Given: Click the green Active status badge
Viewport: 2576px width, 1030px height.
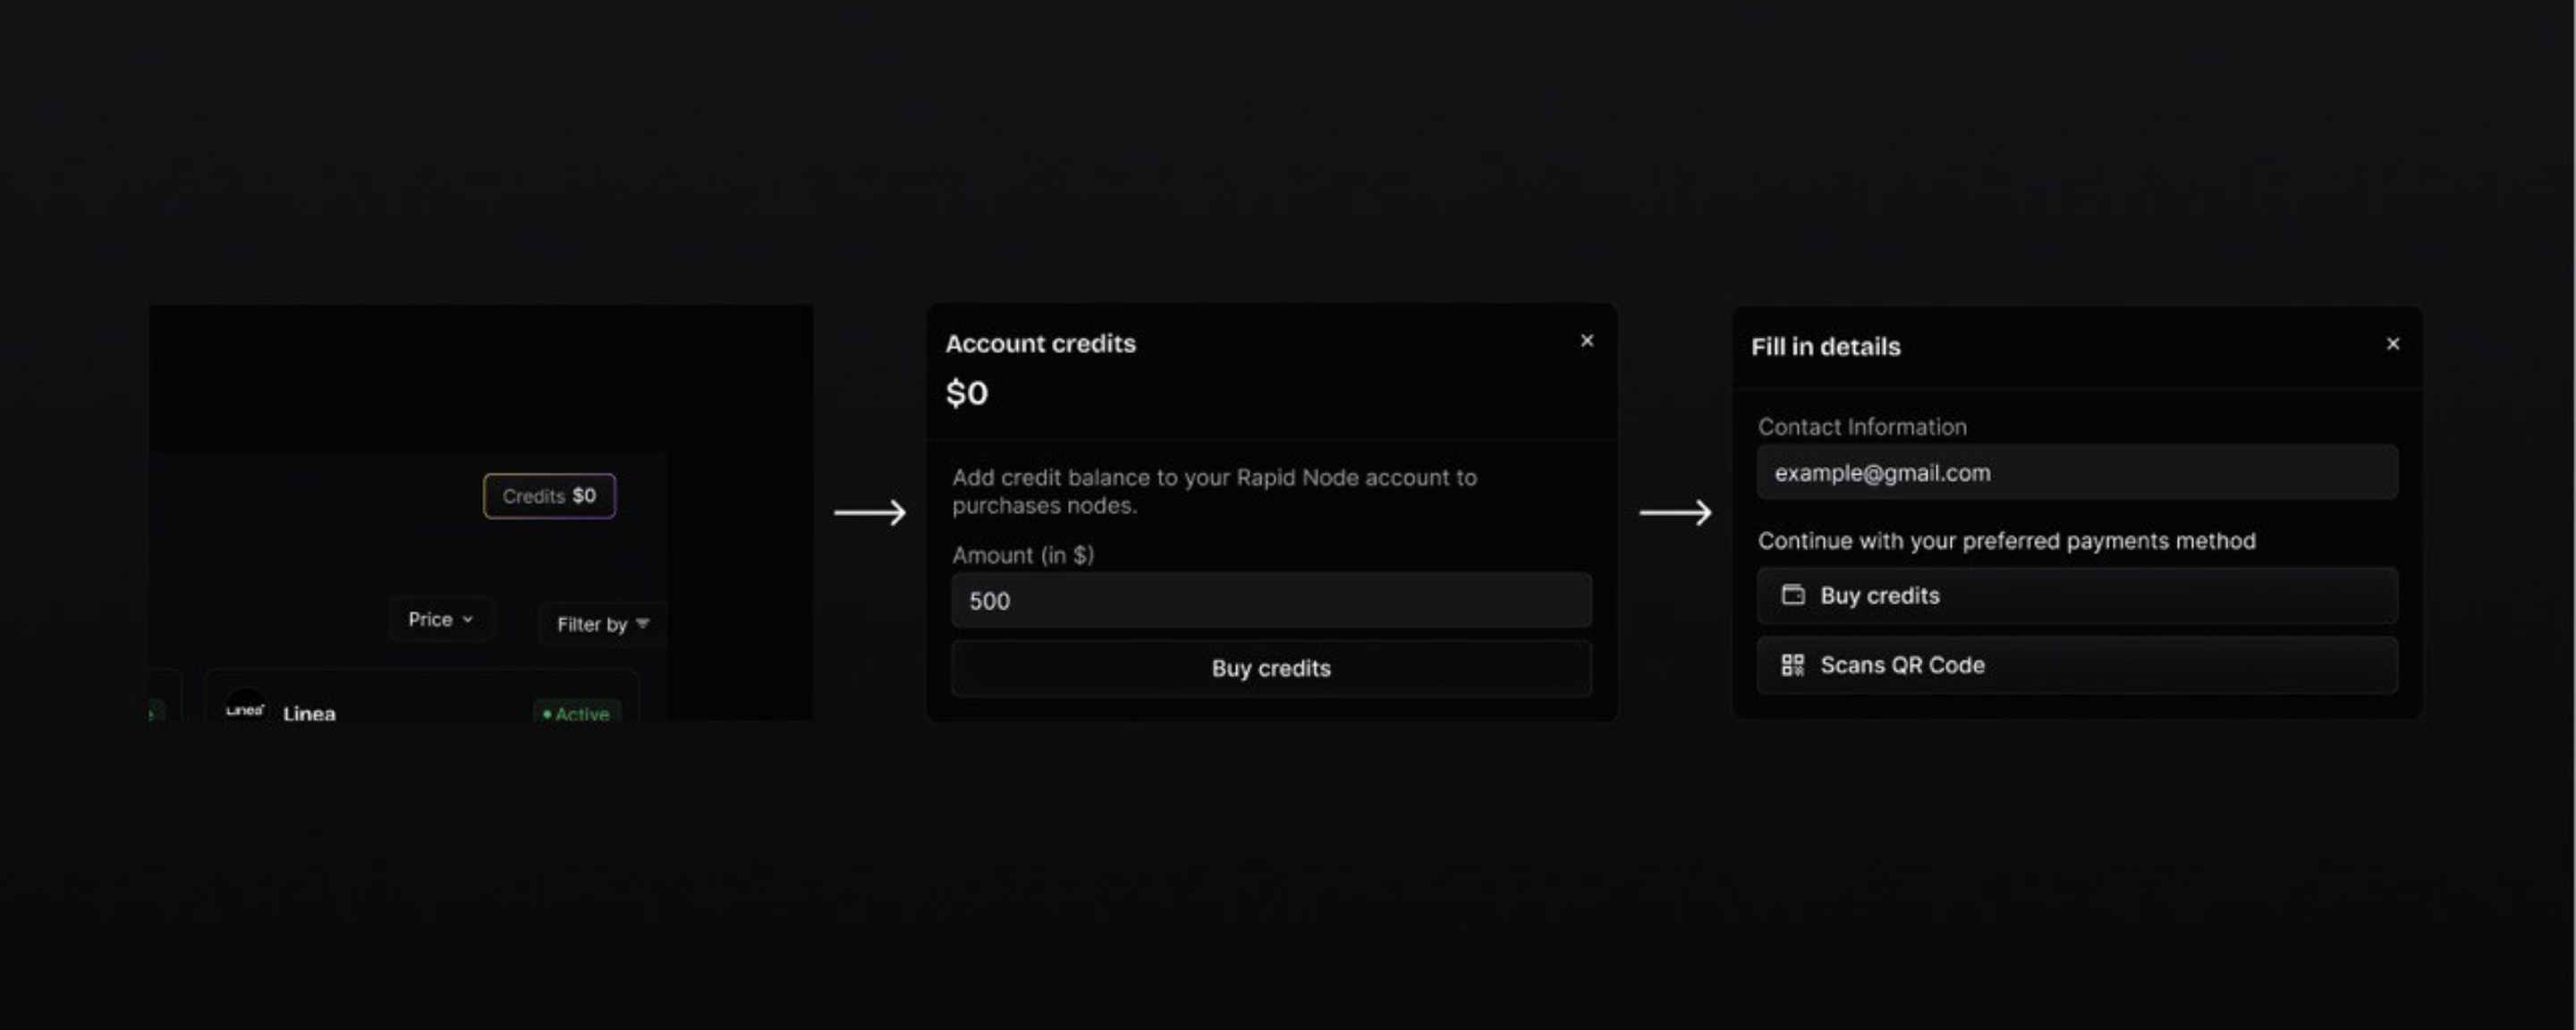Looking at the screenshot, I should click(x=577, y=713).
